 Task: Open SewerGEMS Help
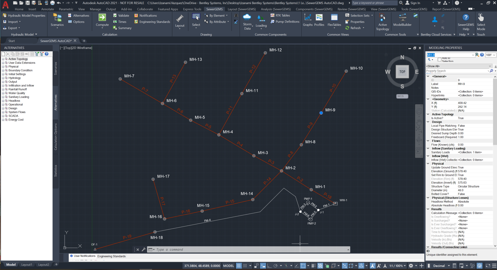[466, 22]
